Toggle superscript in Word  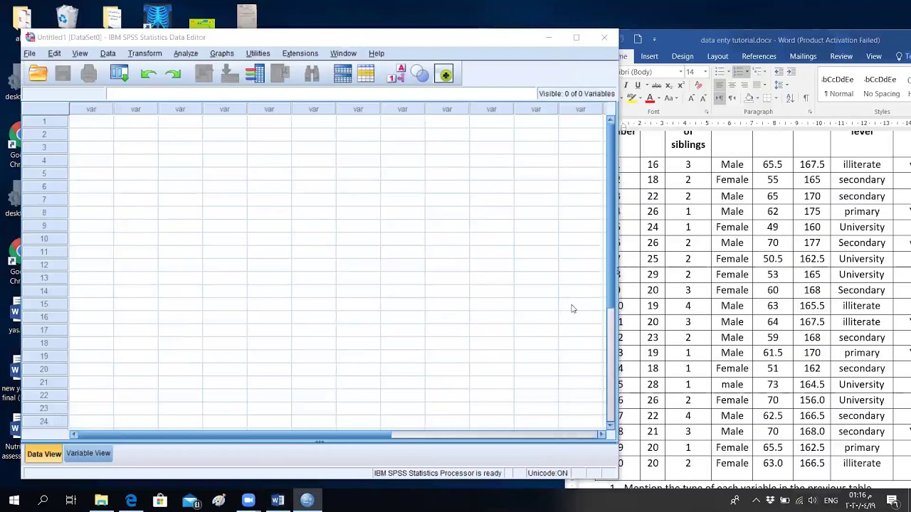[x=681, y=85]
